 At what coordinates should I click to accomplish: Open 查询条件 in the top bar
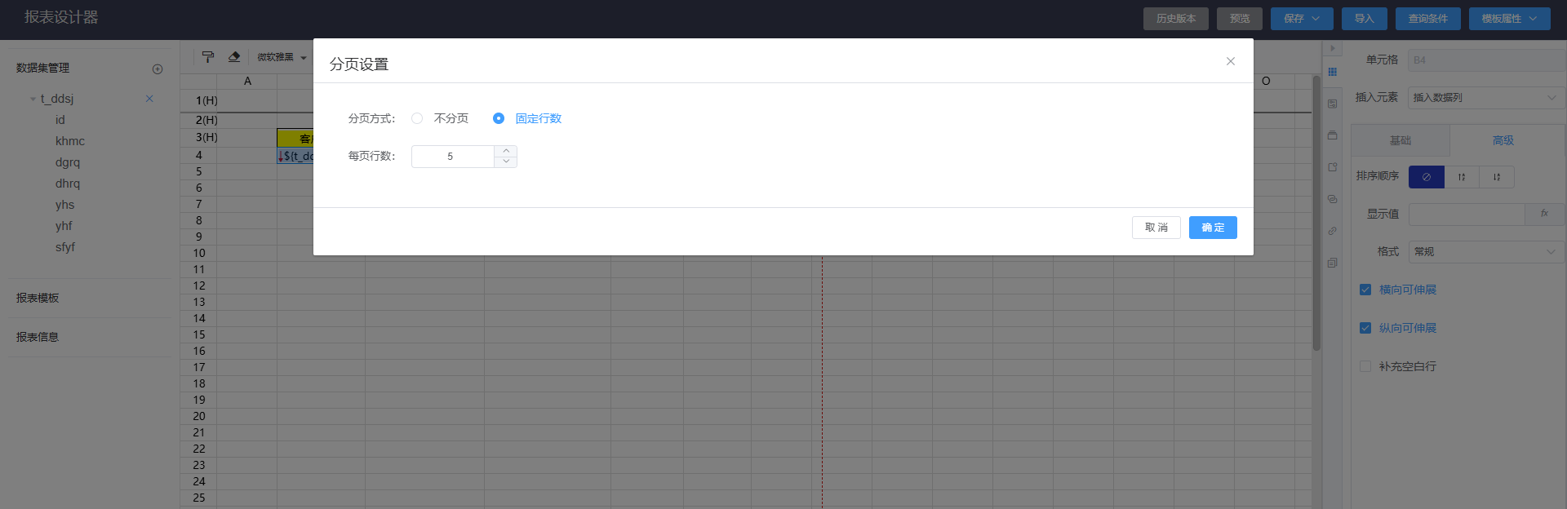pyautogui.click(x=1428, y=19)
